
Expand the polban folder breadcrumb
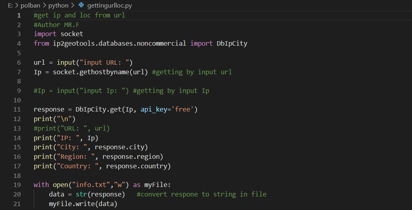pos(29,5)
